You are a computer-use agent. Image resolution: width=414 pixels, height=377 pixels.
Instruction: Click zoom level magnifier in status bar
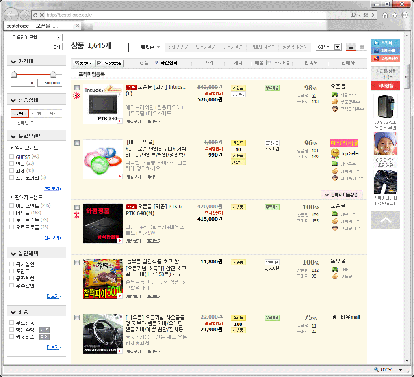377,370
